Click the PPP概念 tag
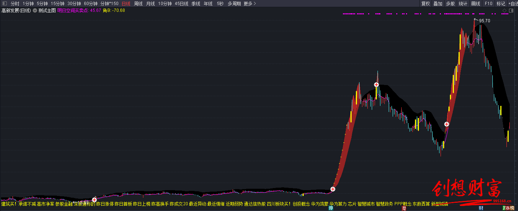Viewport: 518px width, 211px height. point(403,204)
